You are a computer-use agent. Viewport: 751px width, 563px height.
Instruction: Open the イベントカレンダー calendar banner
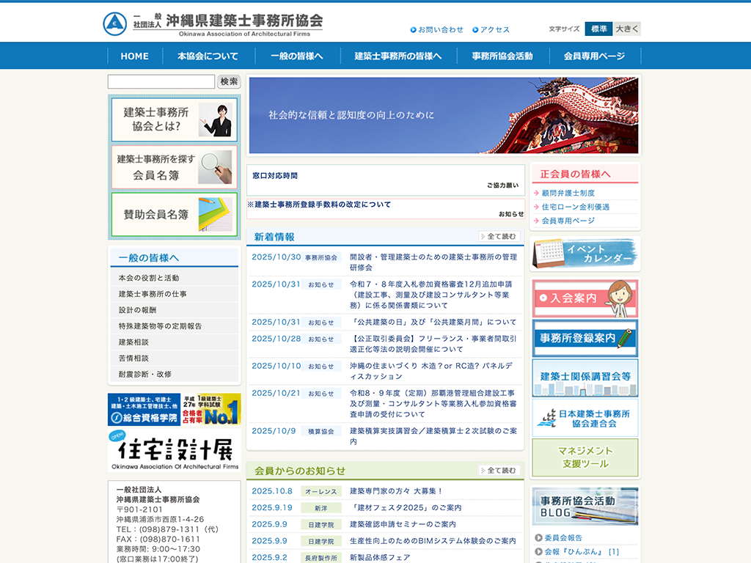tap(585, 254)
